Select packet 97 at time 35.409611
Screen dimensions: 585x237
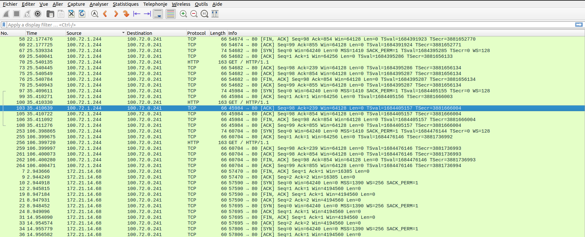292,91
